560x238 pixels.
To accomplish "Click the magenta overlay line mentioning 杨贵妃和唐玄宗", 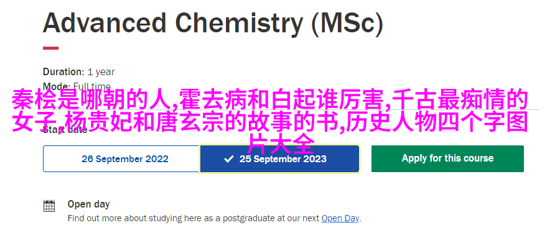I will [269, 122].
